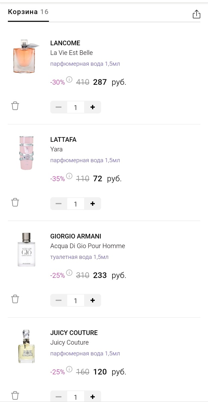Click the Lattafa Yara bottle thumbnail
The image size is (208, 402).
[26, 153]
